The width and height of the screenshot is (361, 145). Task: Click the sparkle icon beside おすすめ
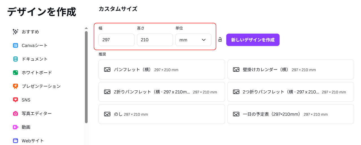click(16, 32)
